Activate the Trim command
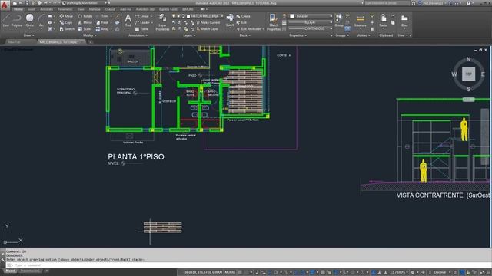 point(102,16)
